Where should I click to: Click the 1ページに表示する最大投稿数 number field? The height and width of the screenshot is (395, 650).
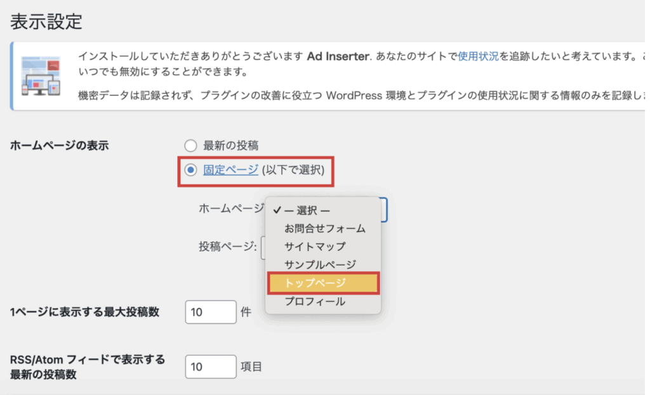pyautogui.click(x=211, y=312)
